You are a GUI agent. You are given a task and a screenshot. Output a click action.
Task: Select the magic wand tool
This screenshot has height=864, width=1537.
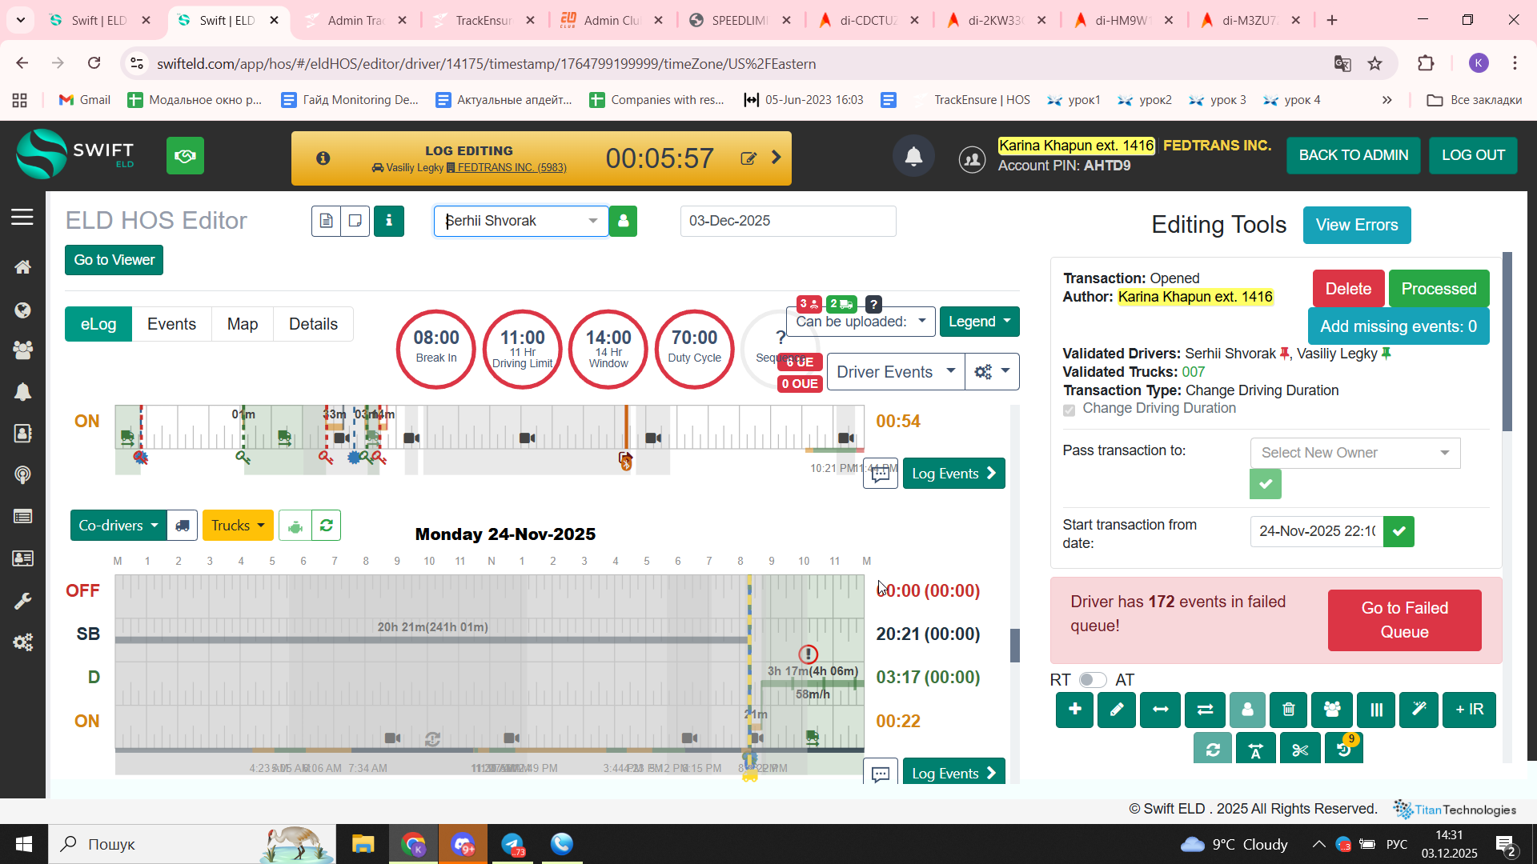(x=1419, y=710)
